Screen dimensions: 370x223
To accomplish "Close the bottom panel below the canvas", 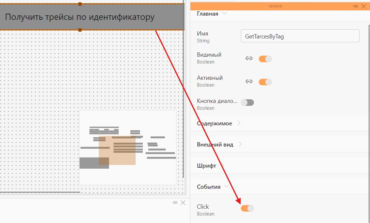I will click(183, 202).
